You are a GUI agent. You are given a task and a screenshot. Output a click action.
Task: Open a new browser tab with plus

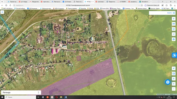[151, 2]
